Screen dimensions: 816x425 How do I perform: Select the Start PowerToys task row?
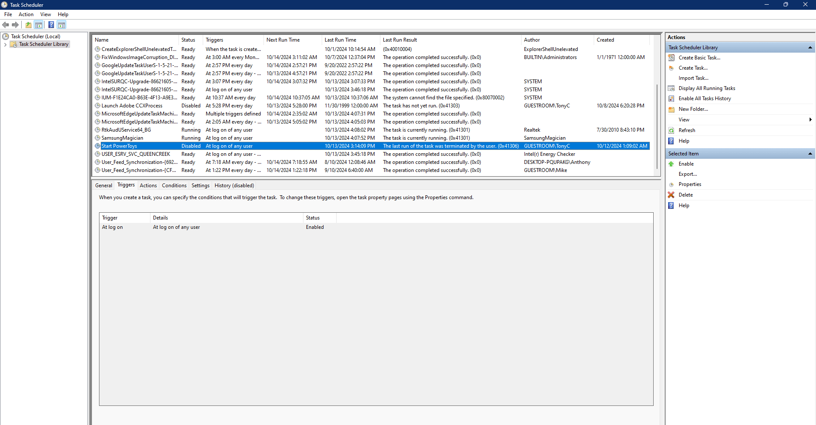click(x=371, y=146)
